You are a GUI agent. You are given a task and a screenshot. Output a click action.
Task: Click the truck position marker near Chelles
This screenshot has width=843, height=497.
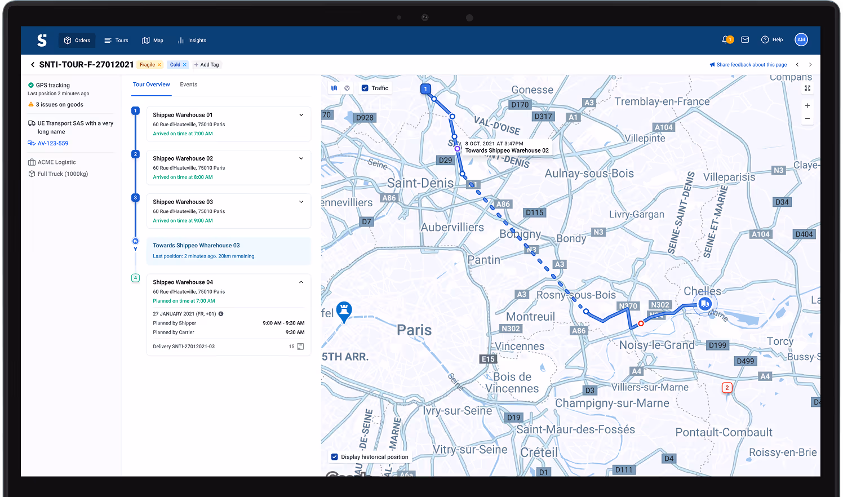tap(705, 304)
